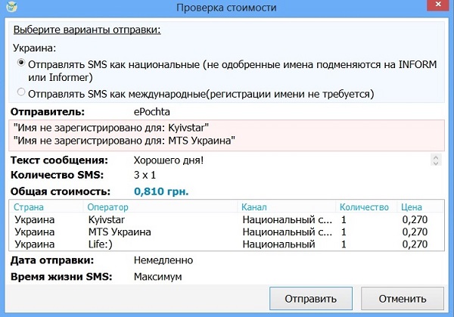Click the Страна column header
454x317 pixels.
tap(46, 207)
